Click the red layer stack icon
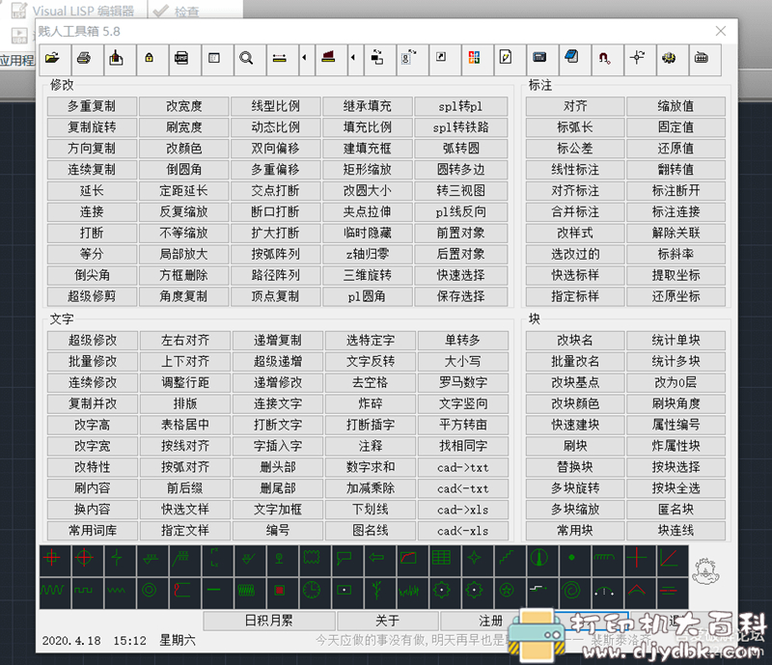The image size is (772, 665). tap(330, 59)
